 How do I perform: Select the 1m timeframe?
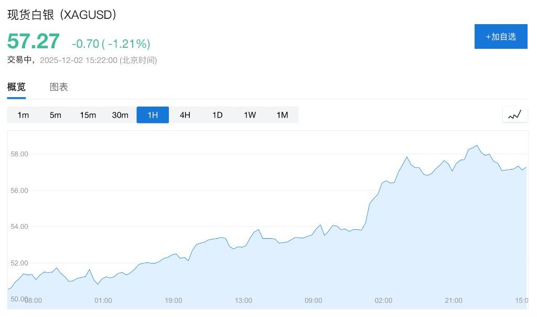[x=23, y=115]
